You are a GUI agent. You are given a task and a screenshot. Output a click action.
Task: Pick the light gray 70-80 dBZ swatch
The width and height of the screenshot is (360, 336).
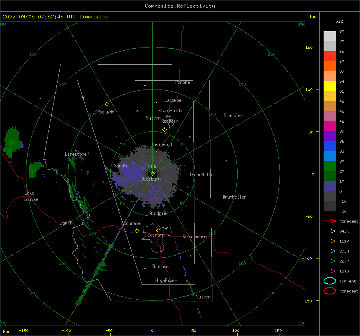330,36
